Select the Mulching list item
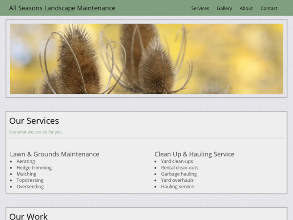This screenshot has height=220, width=293. pos(26,174)
